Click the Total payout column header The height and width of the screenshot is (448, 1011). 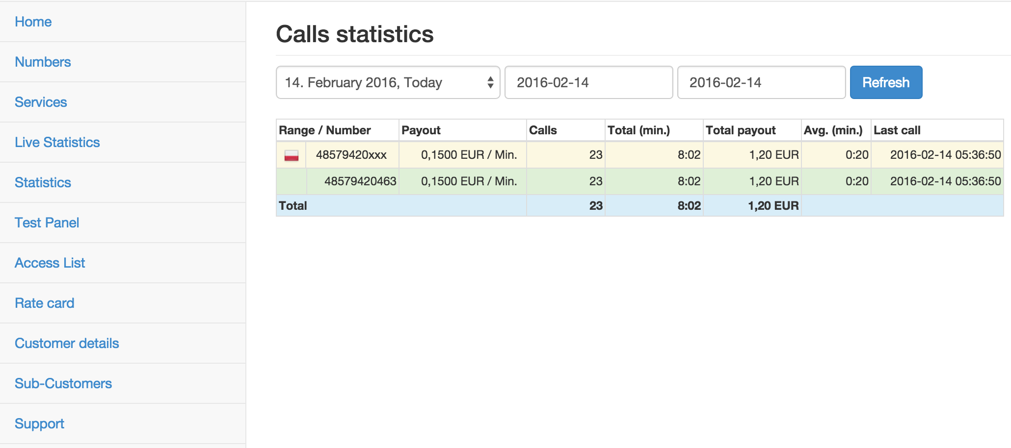pyautogui.click(x=741, y=130)
